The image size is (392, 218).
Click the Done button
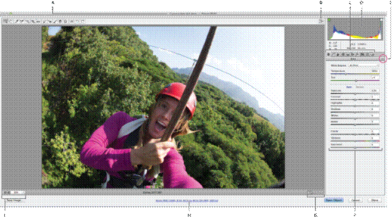[374, 200]
